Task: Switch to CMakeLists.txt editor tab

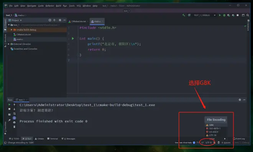Action: point(77,21)
